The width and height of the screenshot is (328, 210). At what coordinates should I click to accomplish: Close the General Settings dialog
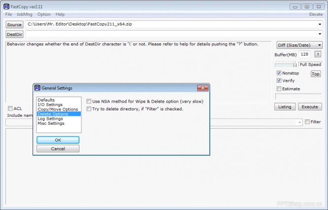click(203, 88)
